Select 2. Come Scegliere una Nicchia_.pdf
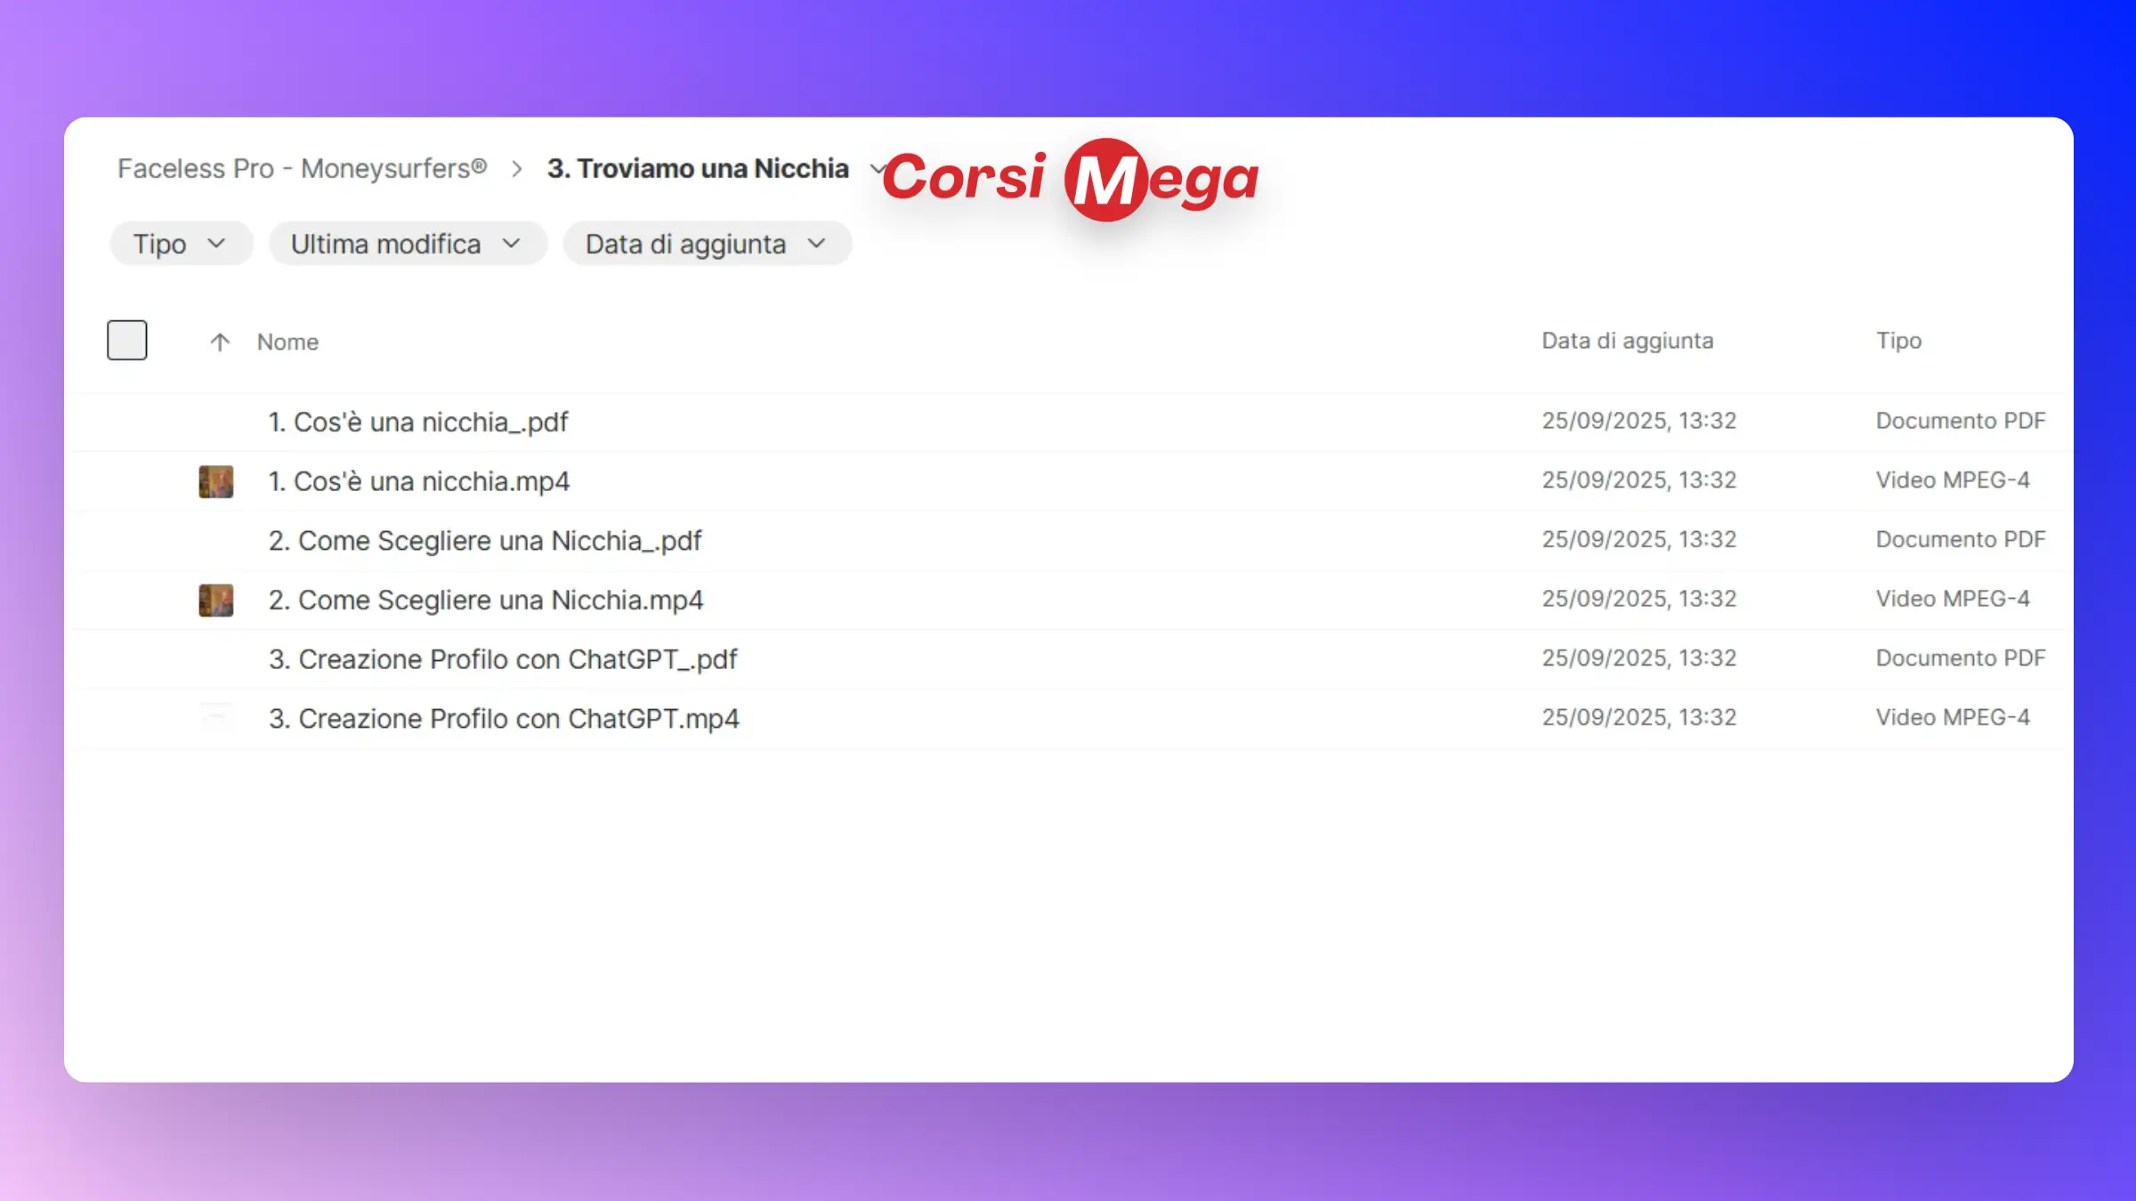 coord(485,541)
